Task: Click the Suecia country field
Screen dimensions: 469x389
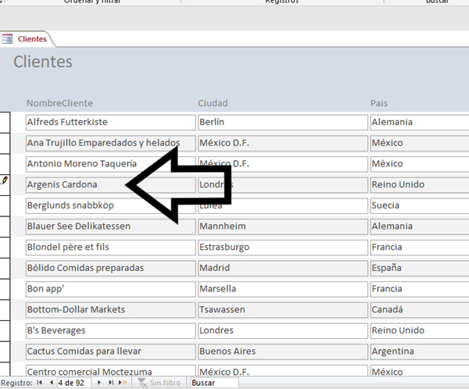Action: [420, 205]
